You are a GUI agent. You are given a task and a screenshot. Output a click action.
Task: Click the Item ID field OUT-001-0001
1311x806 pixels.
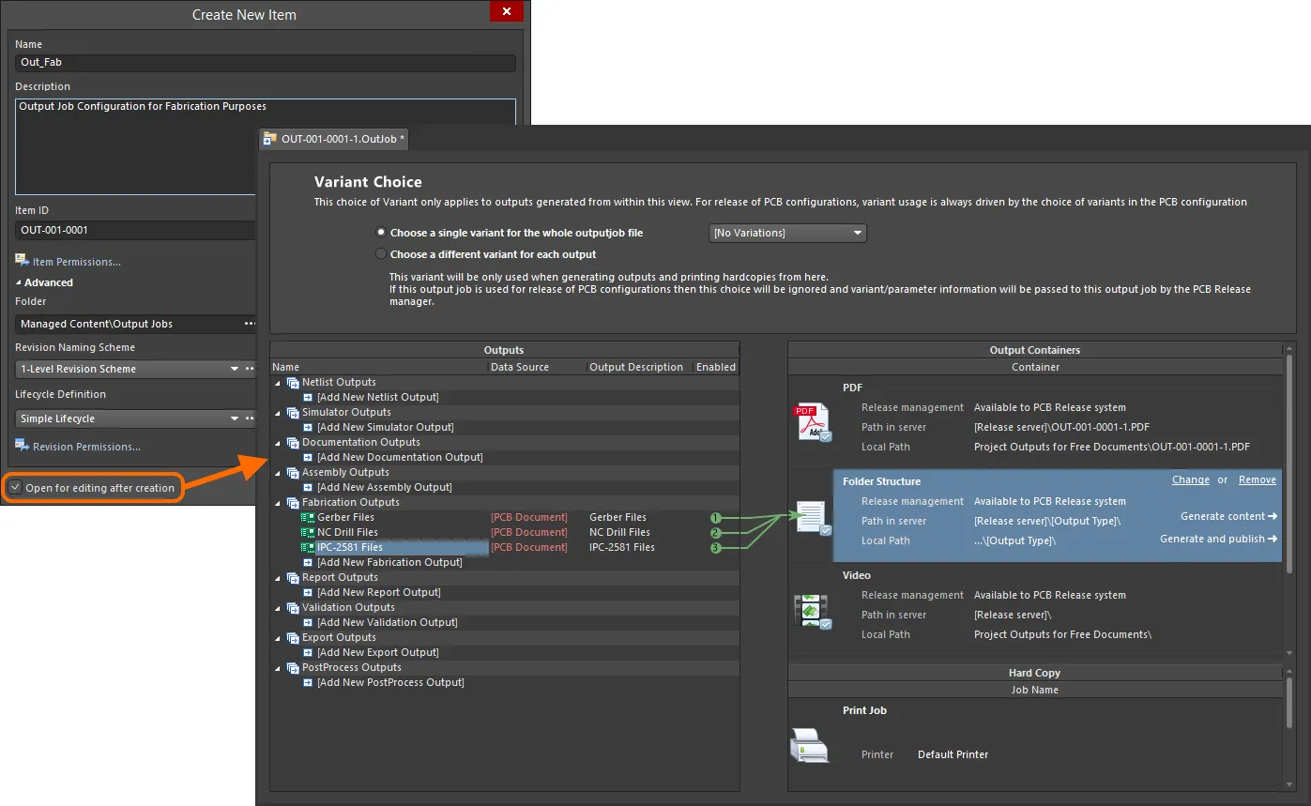pyautogui.click(x=136, y=230)
